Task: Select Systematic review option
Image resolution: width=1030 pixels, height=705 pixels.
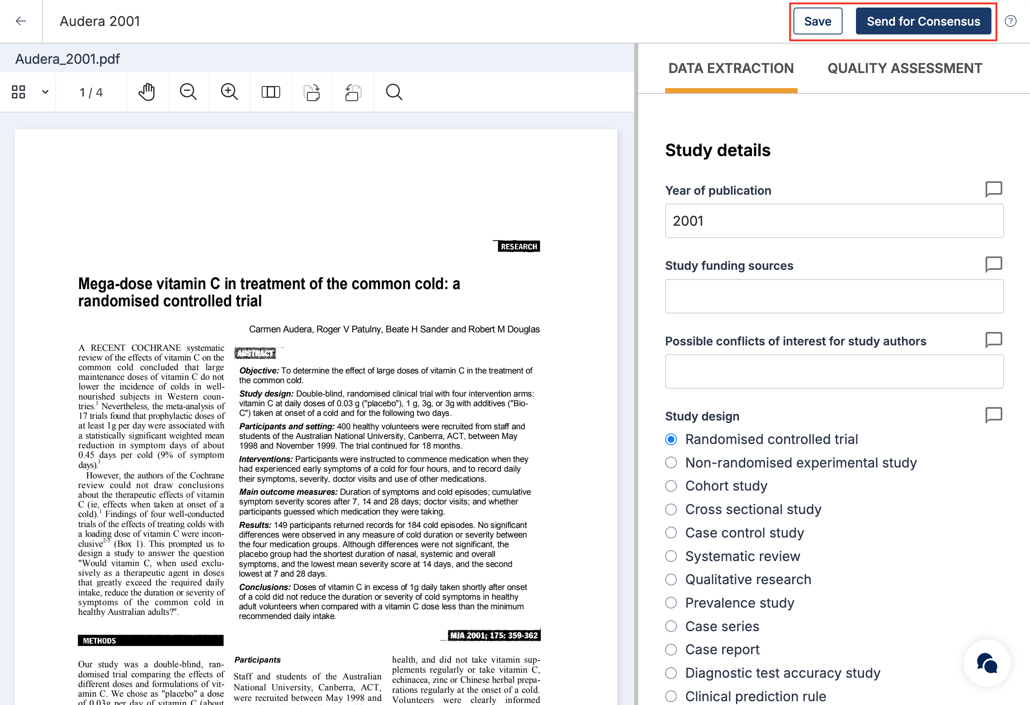Action: 671,556
